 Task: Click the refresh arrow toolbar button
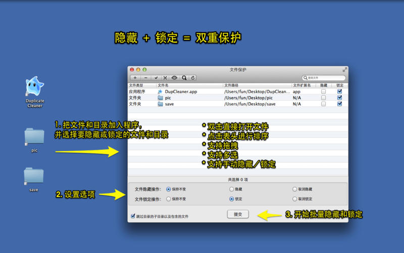click(193, 78)
